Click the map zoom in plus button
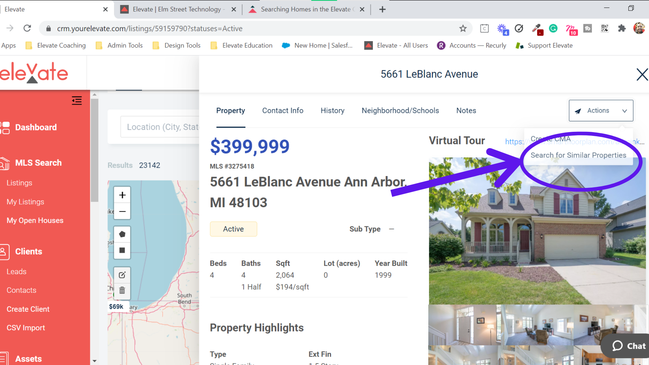This screenshot has height=365, width=649. pyautogui.click(x=122, y=195)
